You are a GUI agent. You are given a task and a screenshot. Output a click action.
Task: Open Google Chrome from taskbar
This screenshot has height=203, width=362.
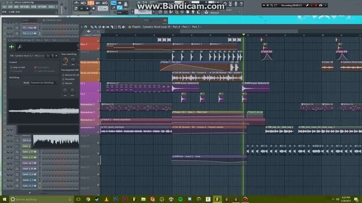point(88,199)
